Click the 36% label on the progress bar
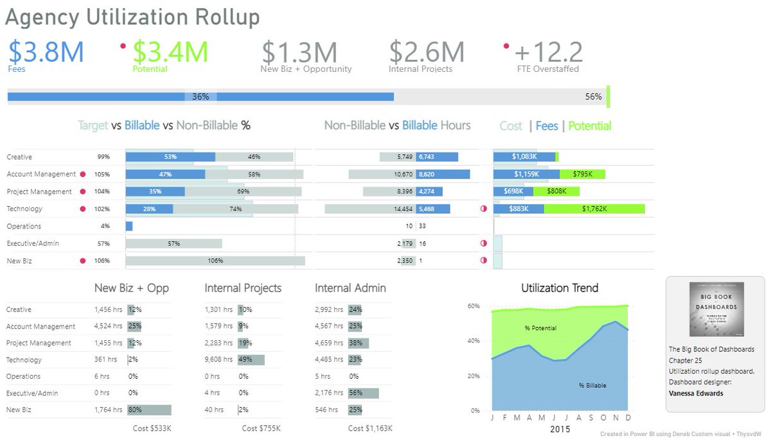 (x=200, y=96)
